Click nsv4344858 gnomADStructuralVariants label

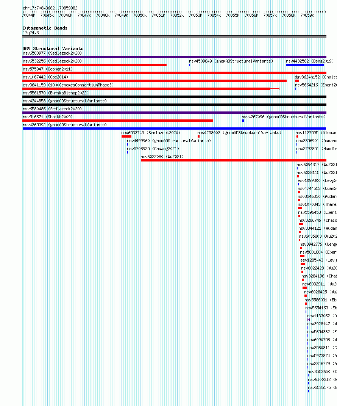65,101
